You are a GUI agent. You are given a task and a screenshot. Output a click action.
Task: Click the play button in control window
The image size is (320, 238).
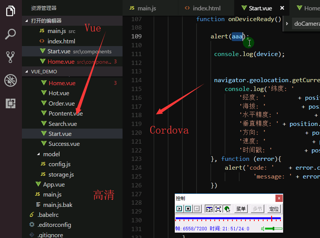pos(179,208)
